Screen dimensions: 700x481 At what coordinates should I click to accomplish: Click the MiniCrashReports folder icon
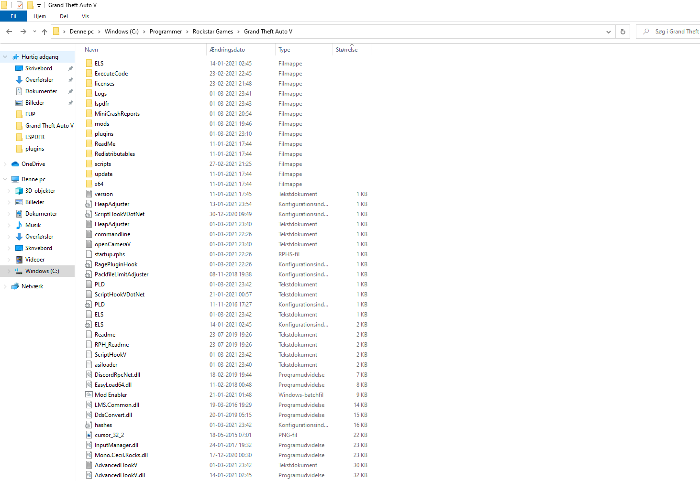[89, 114]
